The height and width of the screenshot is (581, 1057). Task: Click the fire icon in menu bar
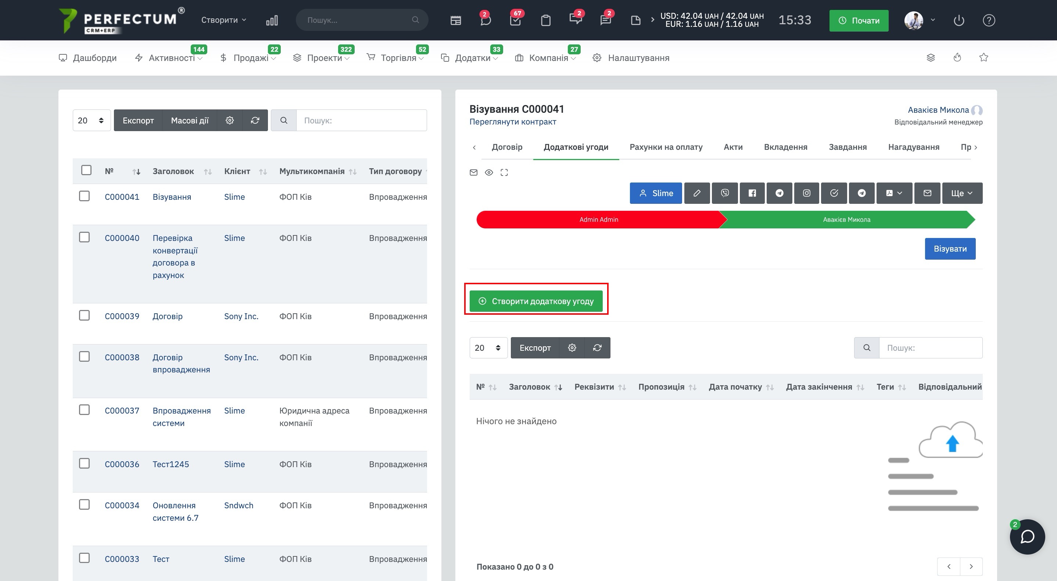point(957,57)
